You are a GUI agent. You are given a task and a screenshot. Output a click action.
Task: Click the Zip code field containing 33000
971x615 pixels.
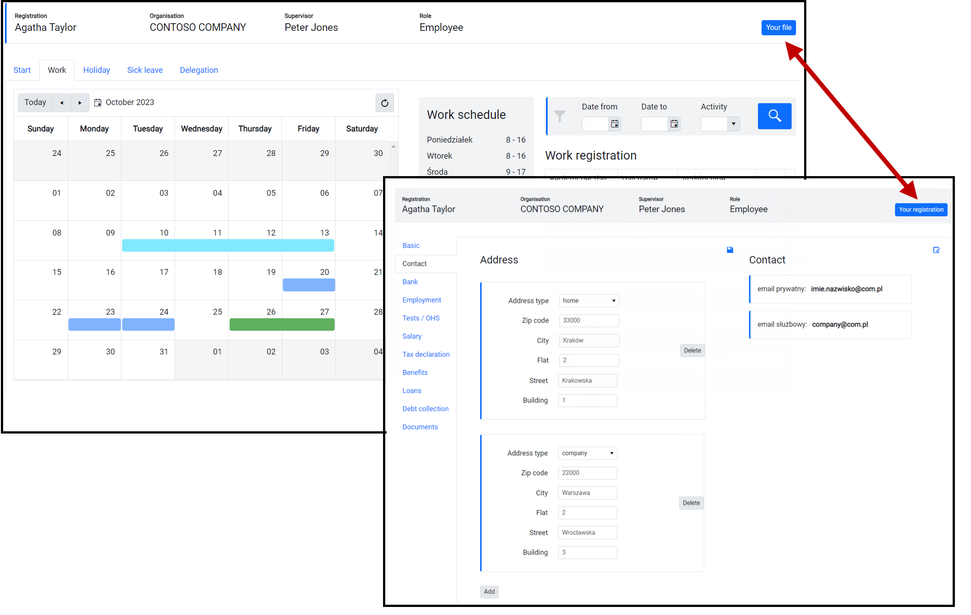point(589,320)
